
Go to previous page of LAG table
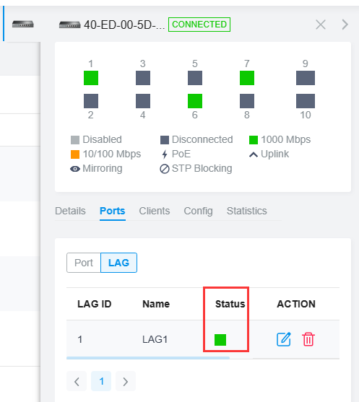pos(77,381)
